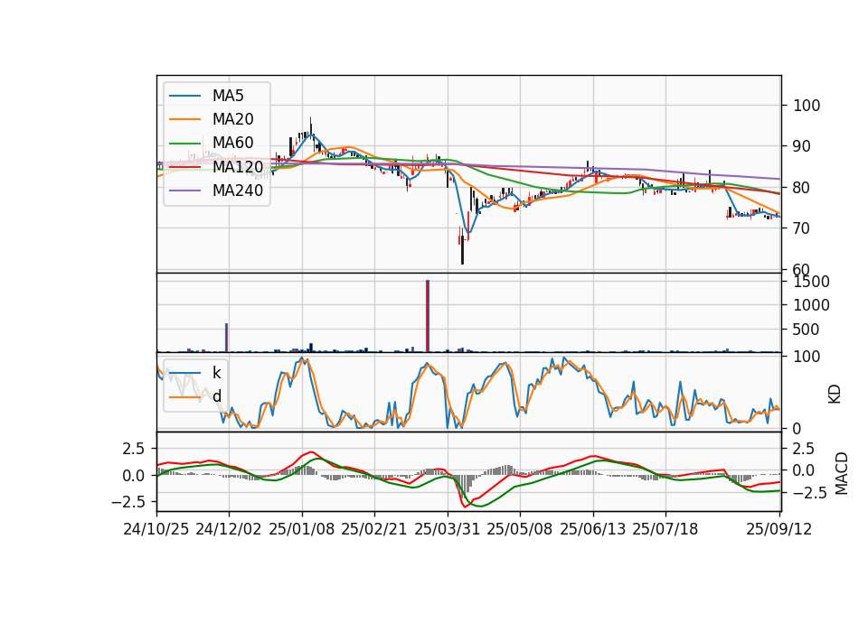Click the left MACD axis label −2.5
This screenshot has height=623, width=868.
(x=128, y=502)
